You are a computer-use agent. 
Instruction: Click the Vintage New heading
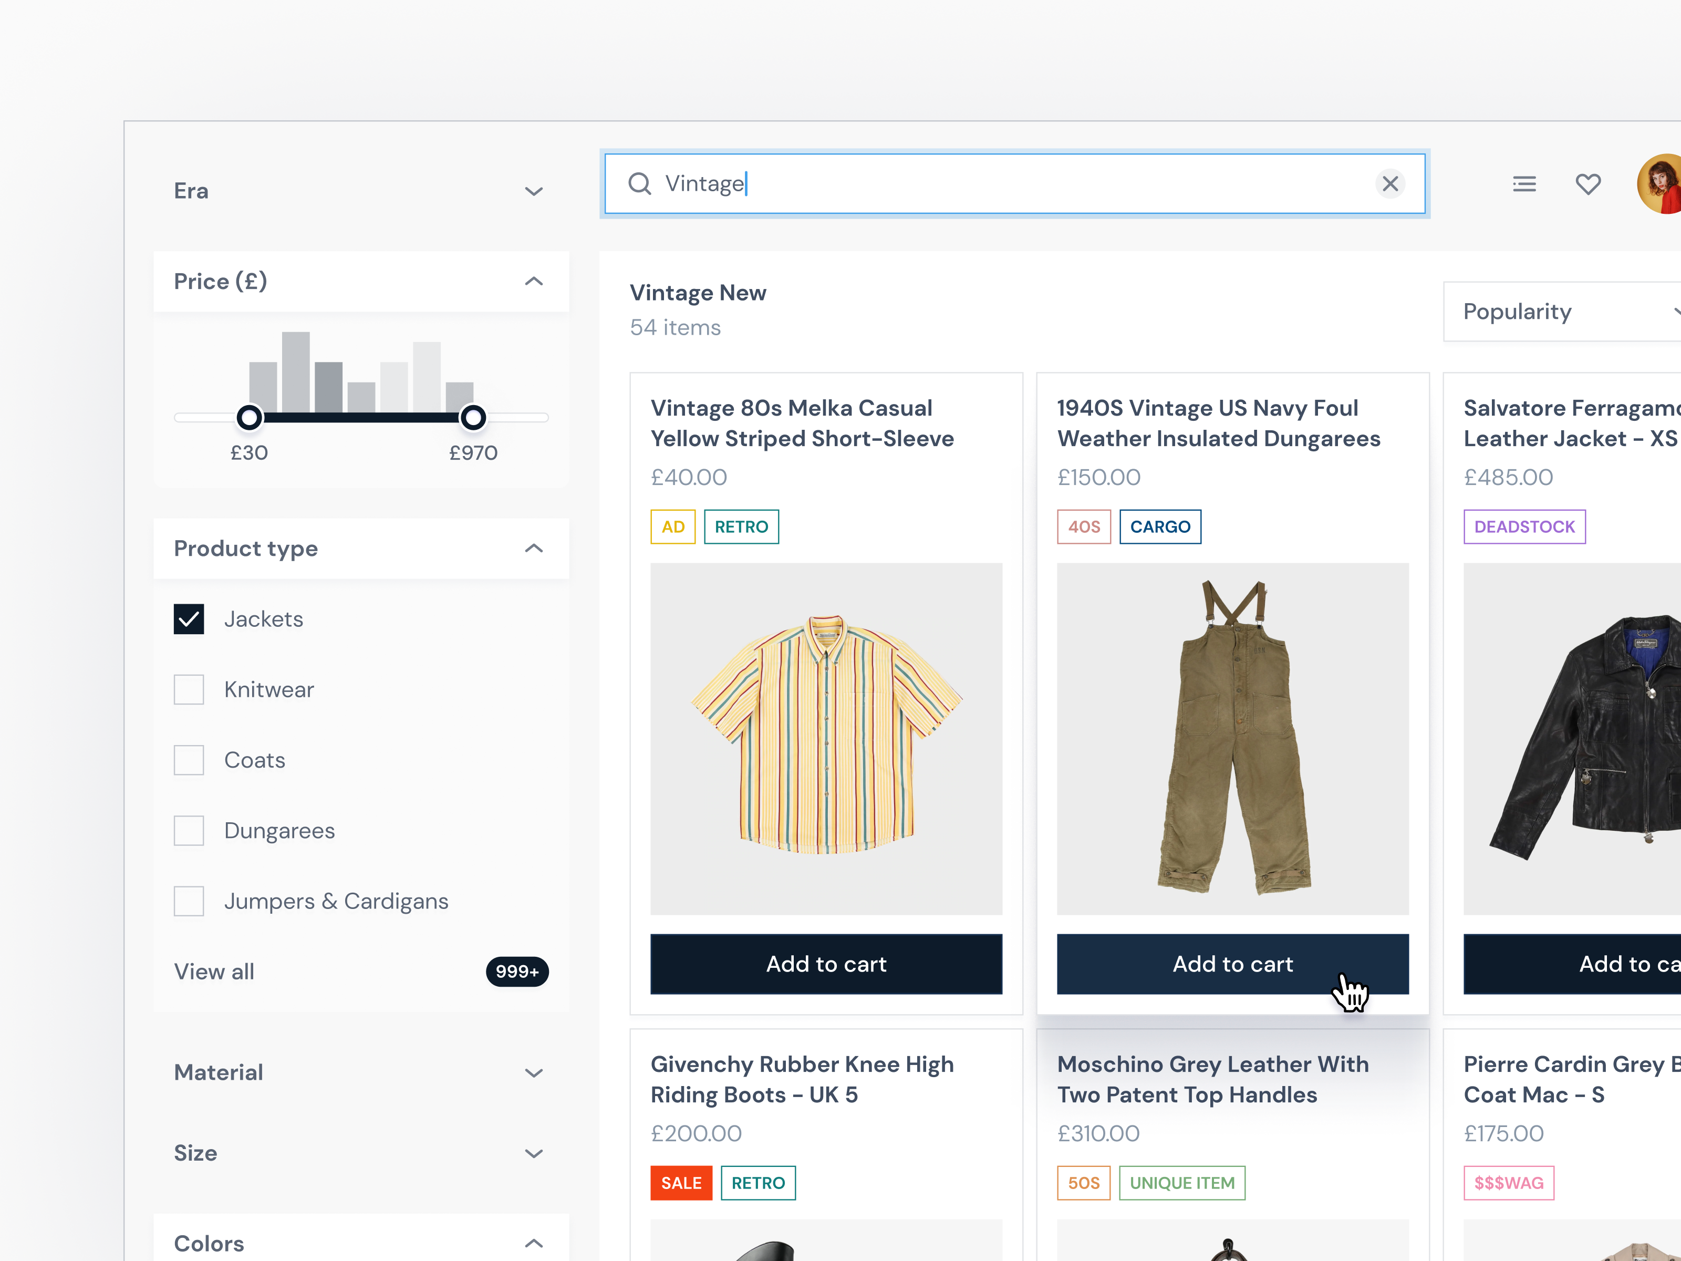click(x=698, y=293)
